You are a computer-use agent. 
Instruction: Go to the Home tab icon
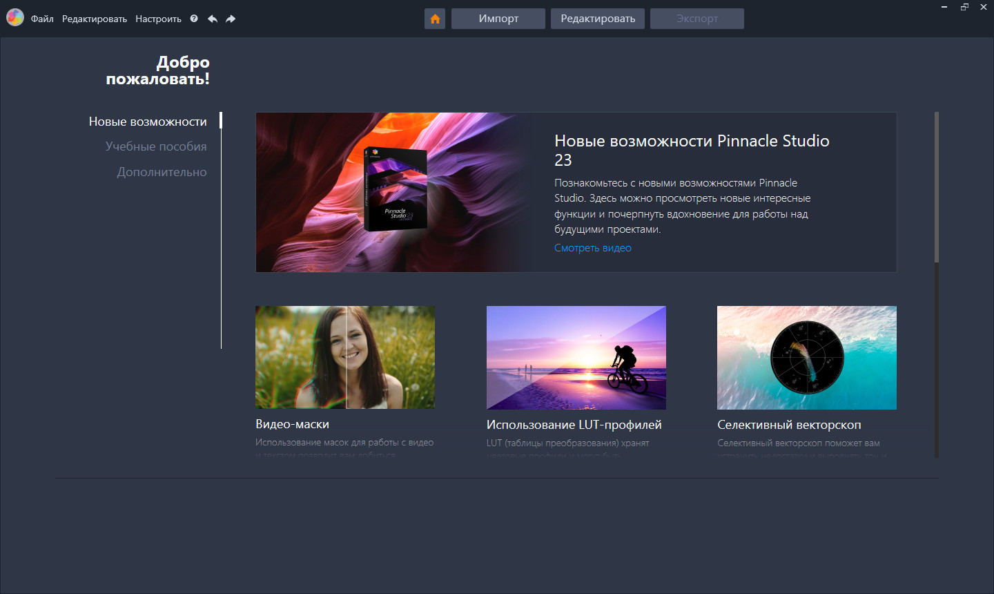[x=435, y=19]
